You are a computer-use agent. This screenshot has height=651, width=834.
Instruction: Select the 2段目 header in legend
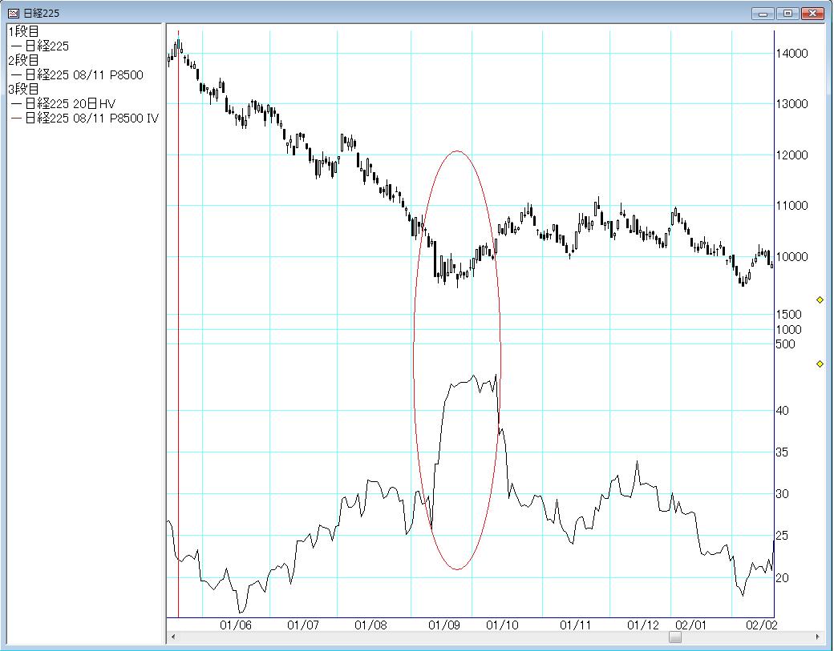[x=23, y=60]
